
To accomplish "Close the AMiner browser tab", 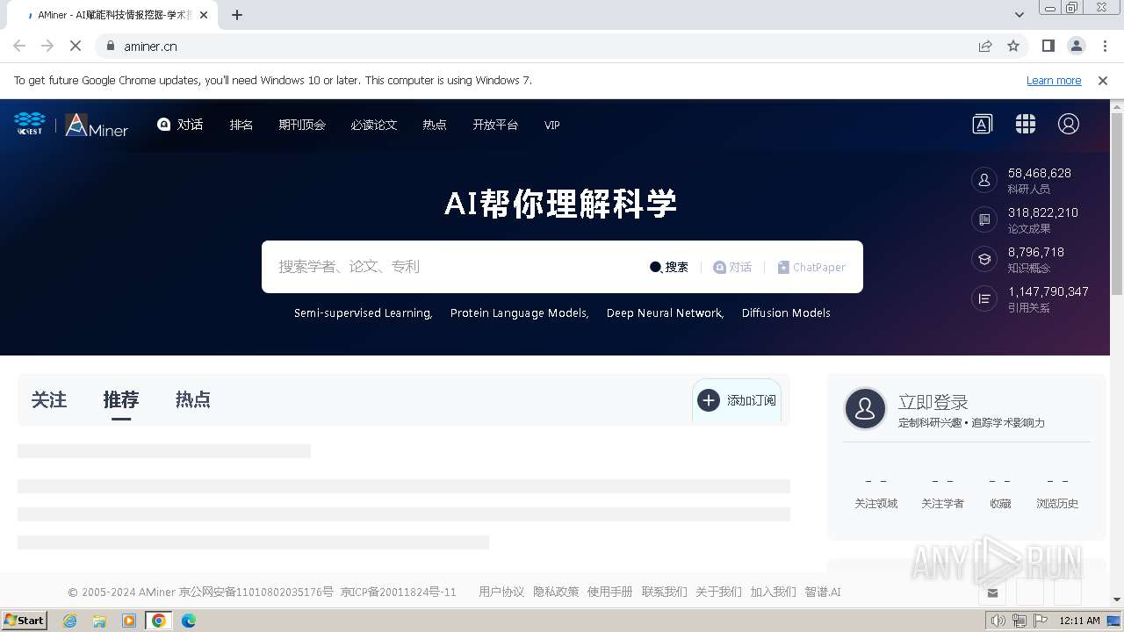I will (x=204, y=15).
